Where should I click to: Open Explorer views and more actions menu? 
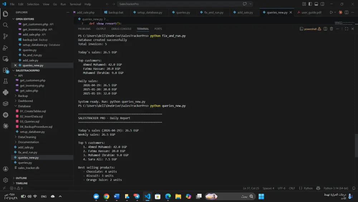coord(68,12)
